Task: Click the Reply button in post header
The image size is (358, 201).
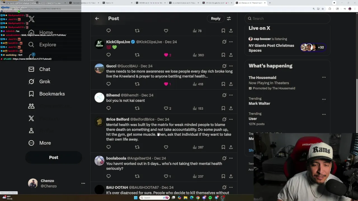Action: coord(216,18)
